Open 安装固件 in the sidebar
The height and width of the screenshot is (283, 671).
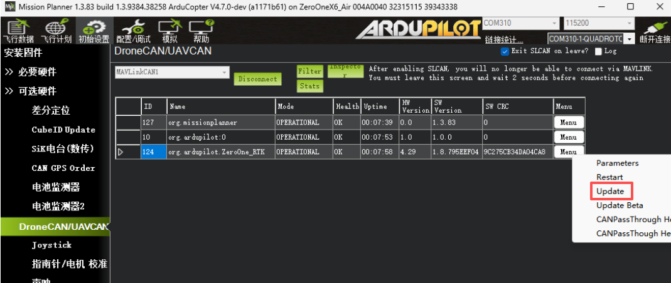click(x=23, y=53)
